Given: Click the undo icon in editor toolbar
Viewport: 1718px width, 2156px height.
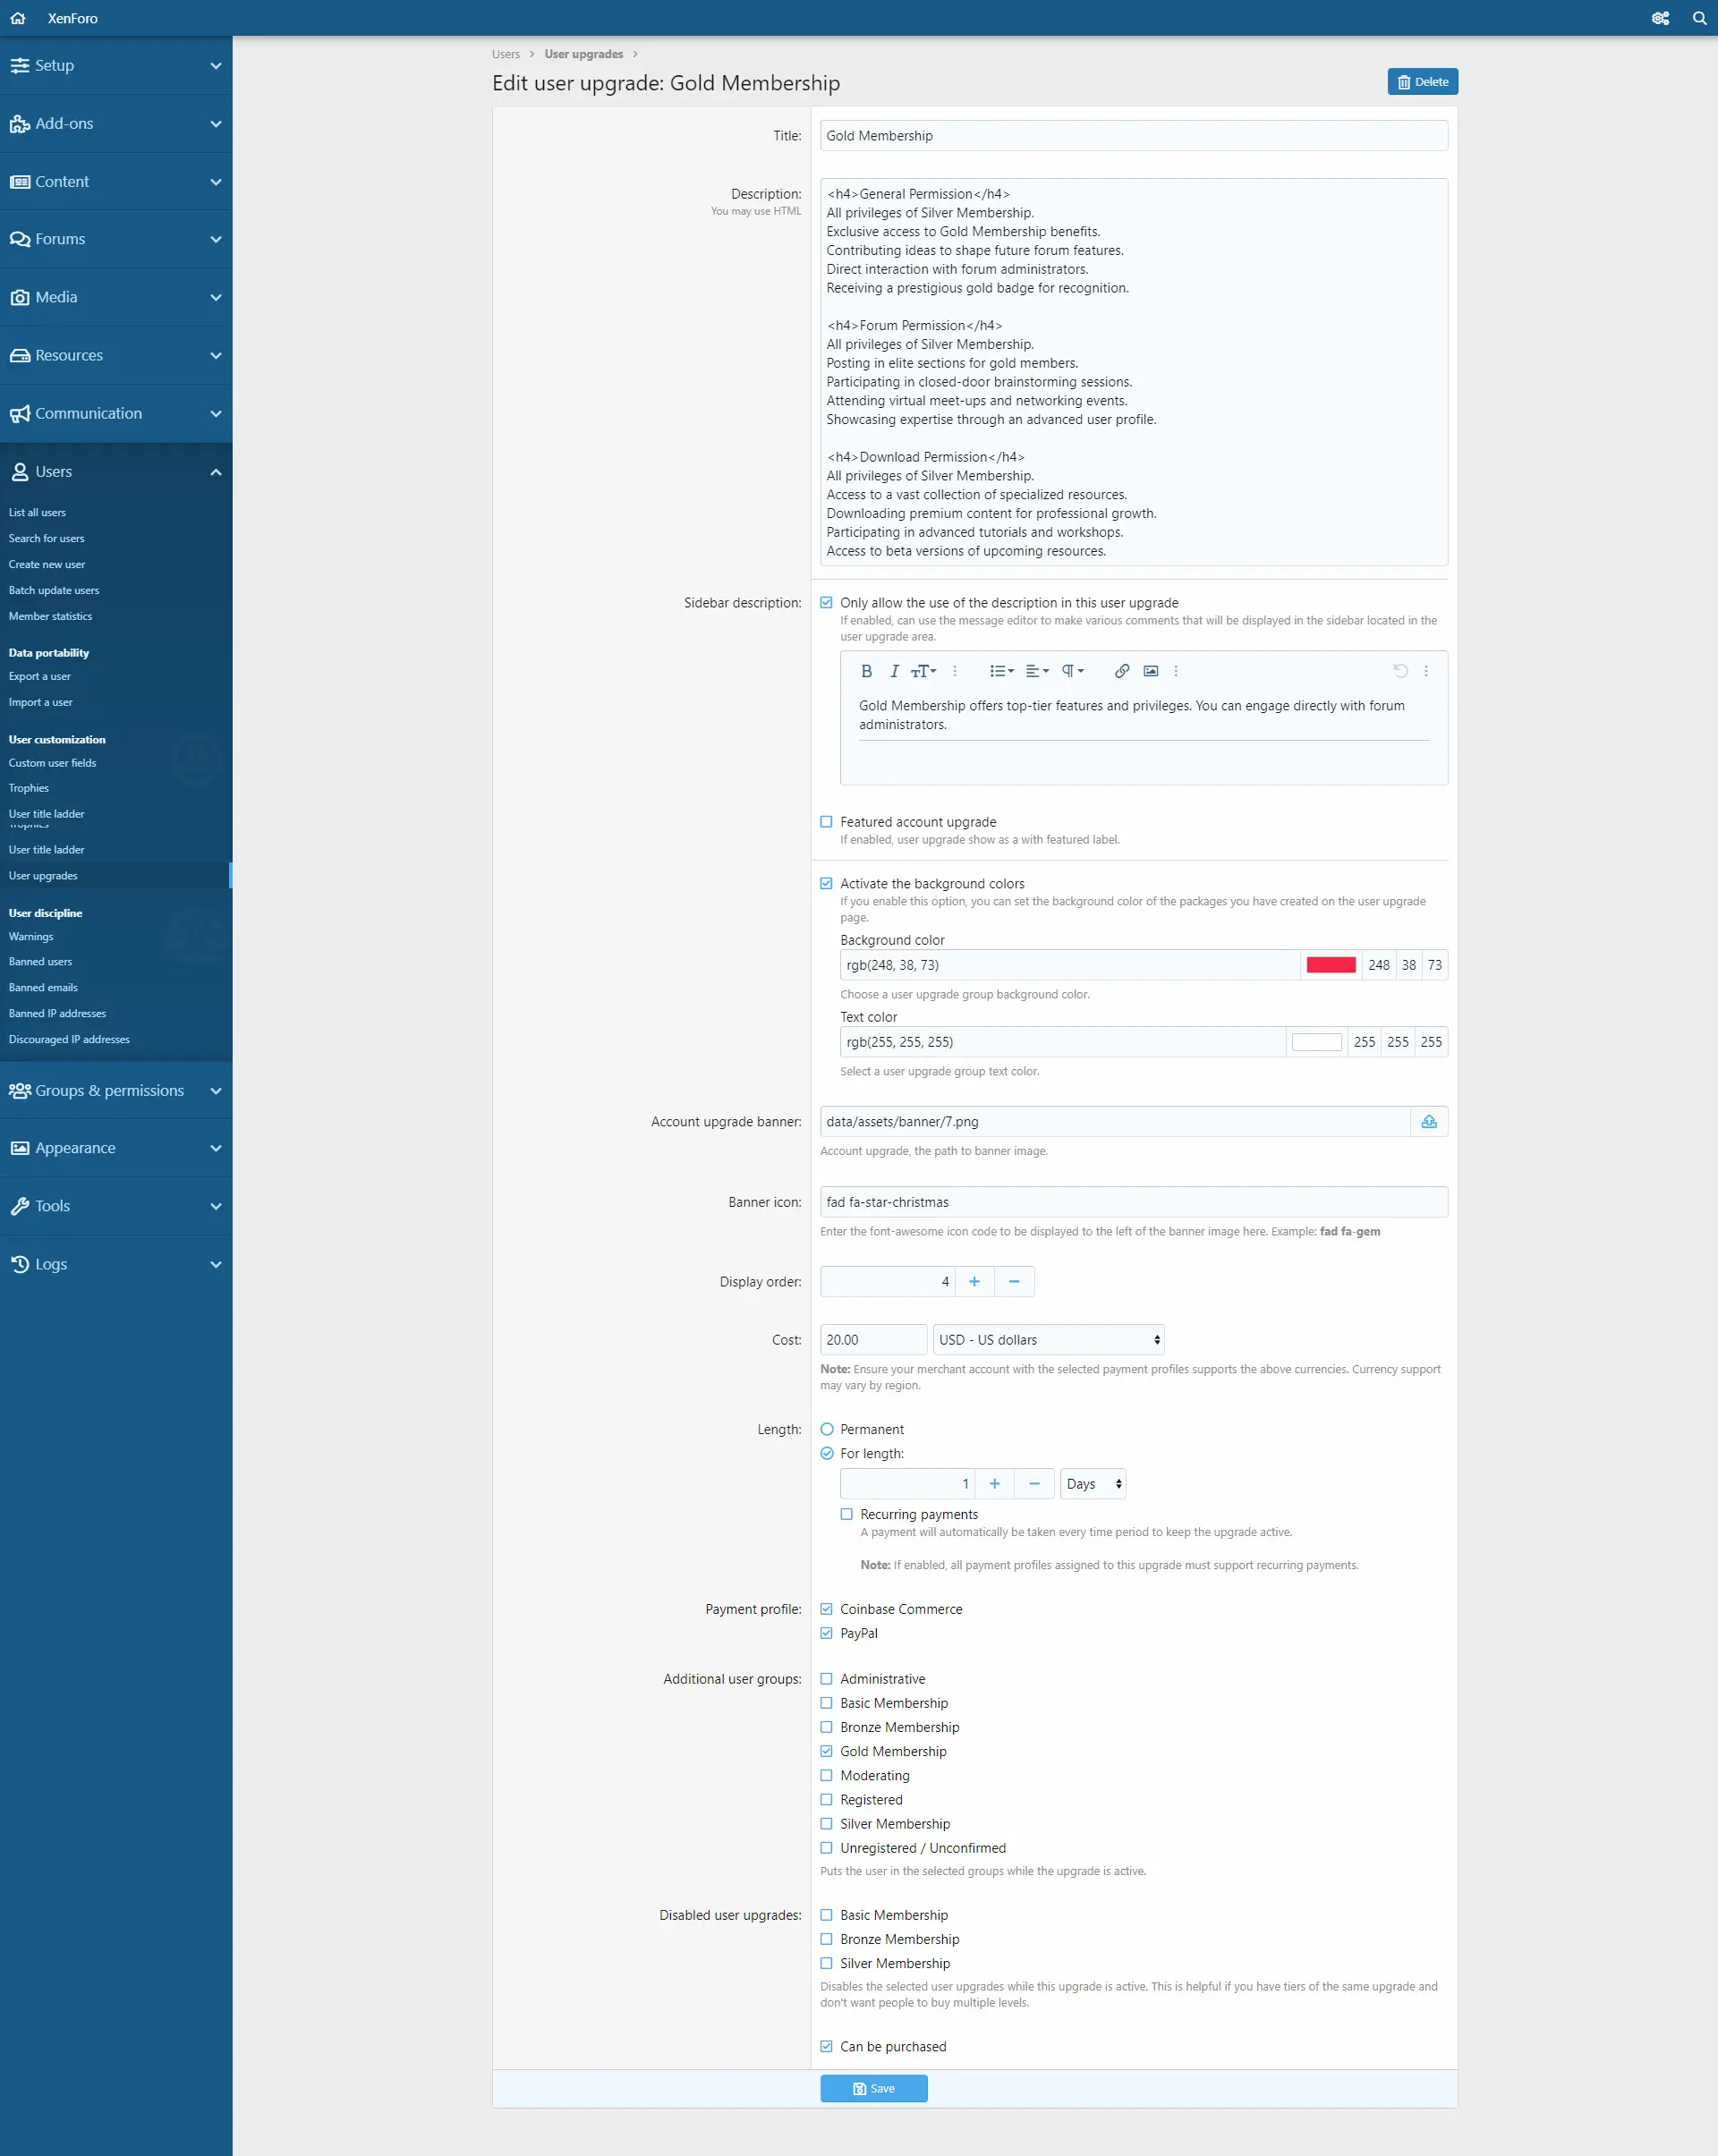Looking at the screenshot, I should (x=1400, y=671).
